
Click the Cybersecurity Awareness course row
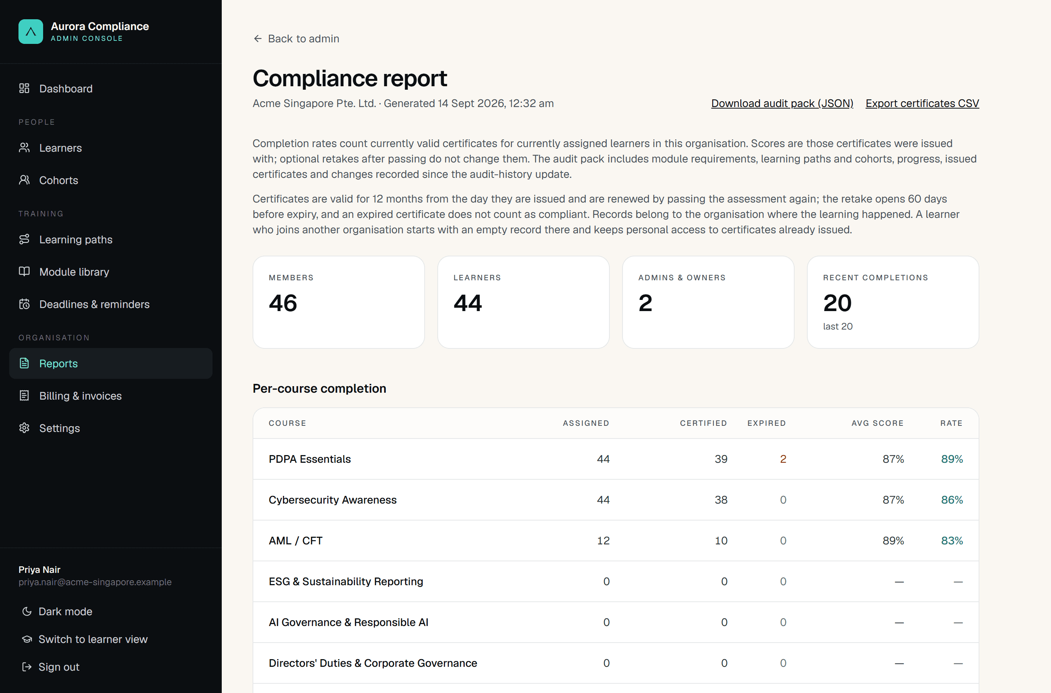tap(616, 499)
